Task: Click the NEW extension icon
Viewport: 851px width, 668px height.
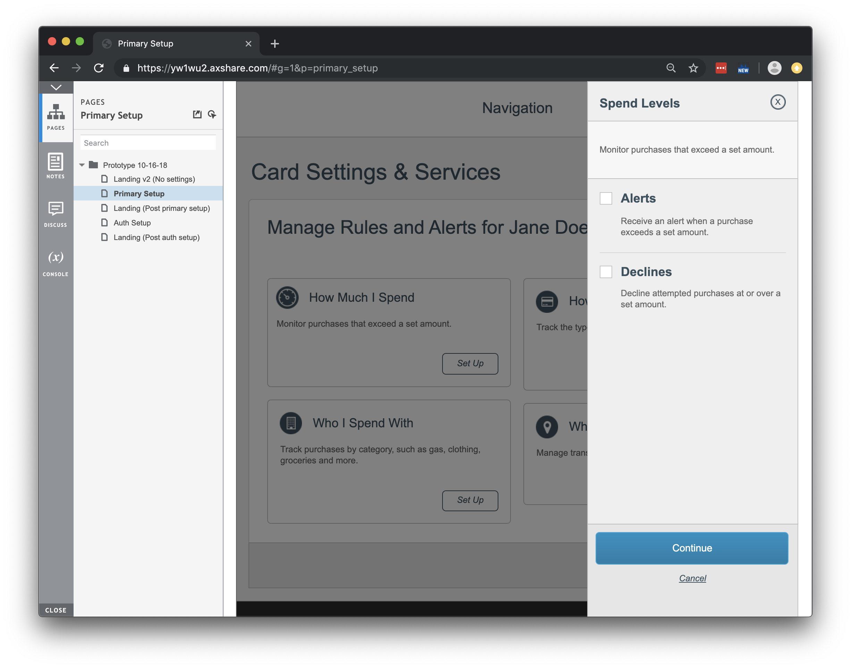Action: 743,68
